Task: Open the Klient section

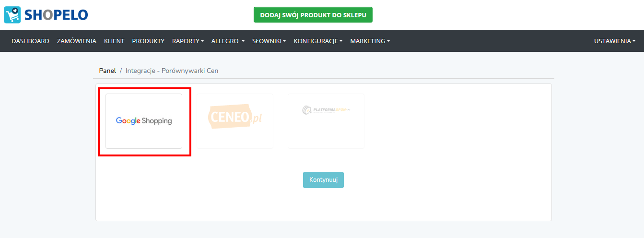Action: click(114, 41)
